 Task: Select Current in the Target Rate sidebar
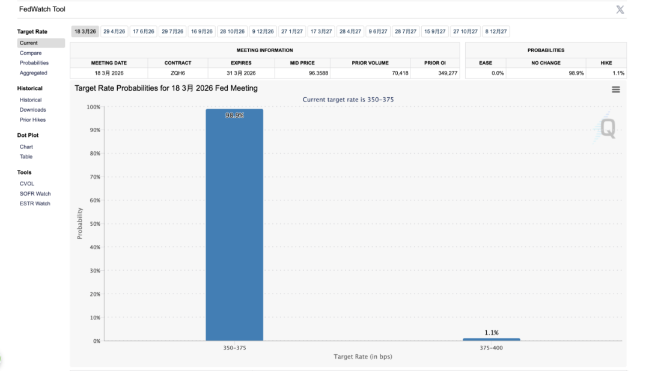29,43
